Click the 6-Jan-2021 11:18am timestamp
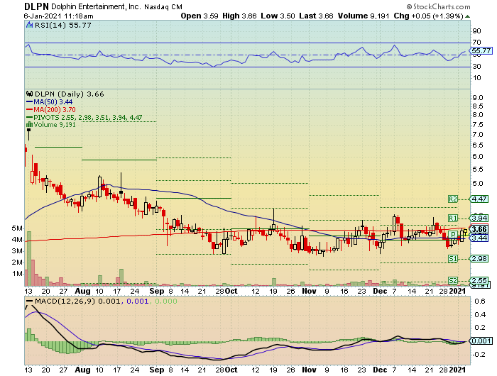Image resolution: width=497 pixels, height=376 pixels. [59, 16]
